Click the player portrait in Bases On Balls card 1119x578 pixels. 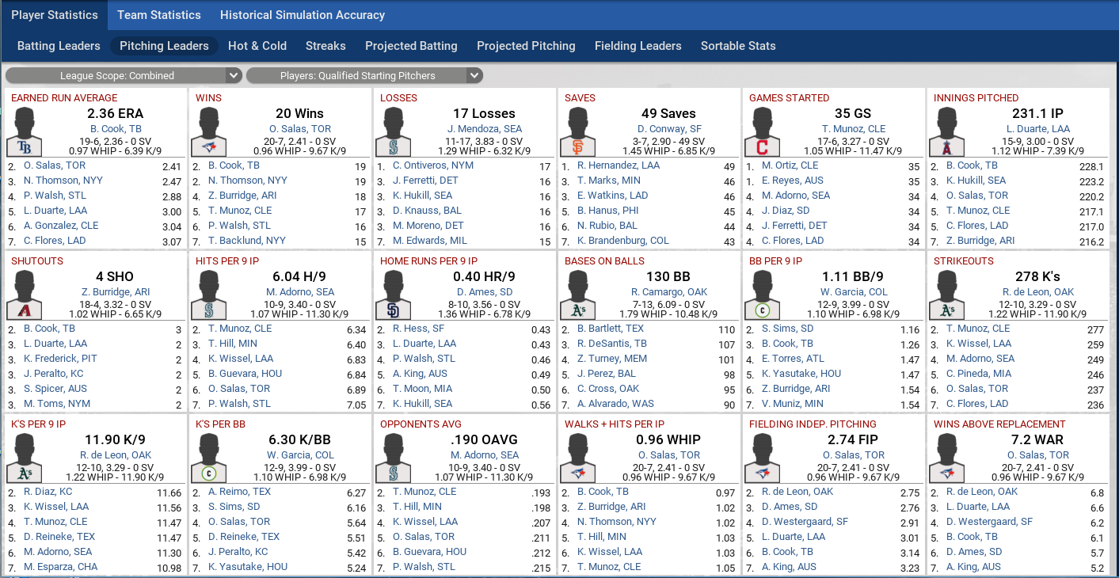[578, 295]
